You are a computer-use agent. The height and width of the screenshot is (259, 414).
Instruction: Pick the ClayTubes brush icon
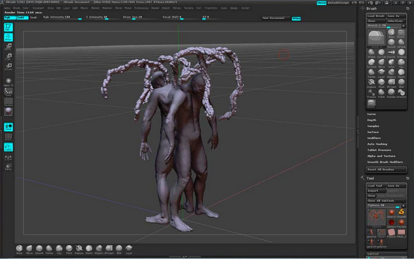point(381,53)
